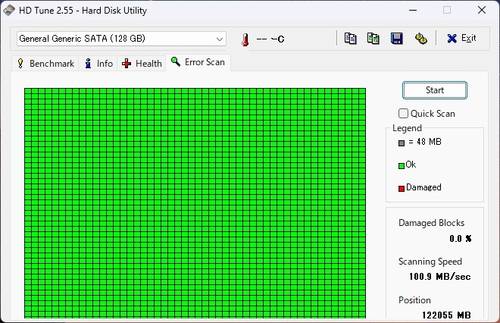Click the 122055 MB position value
This screenshot has height=323, width=500.
pos(446,315)
